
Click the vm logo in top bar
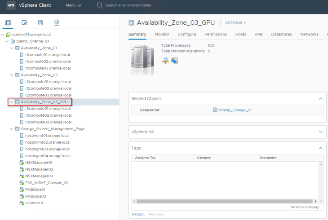[11, 5]
